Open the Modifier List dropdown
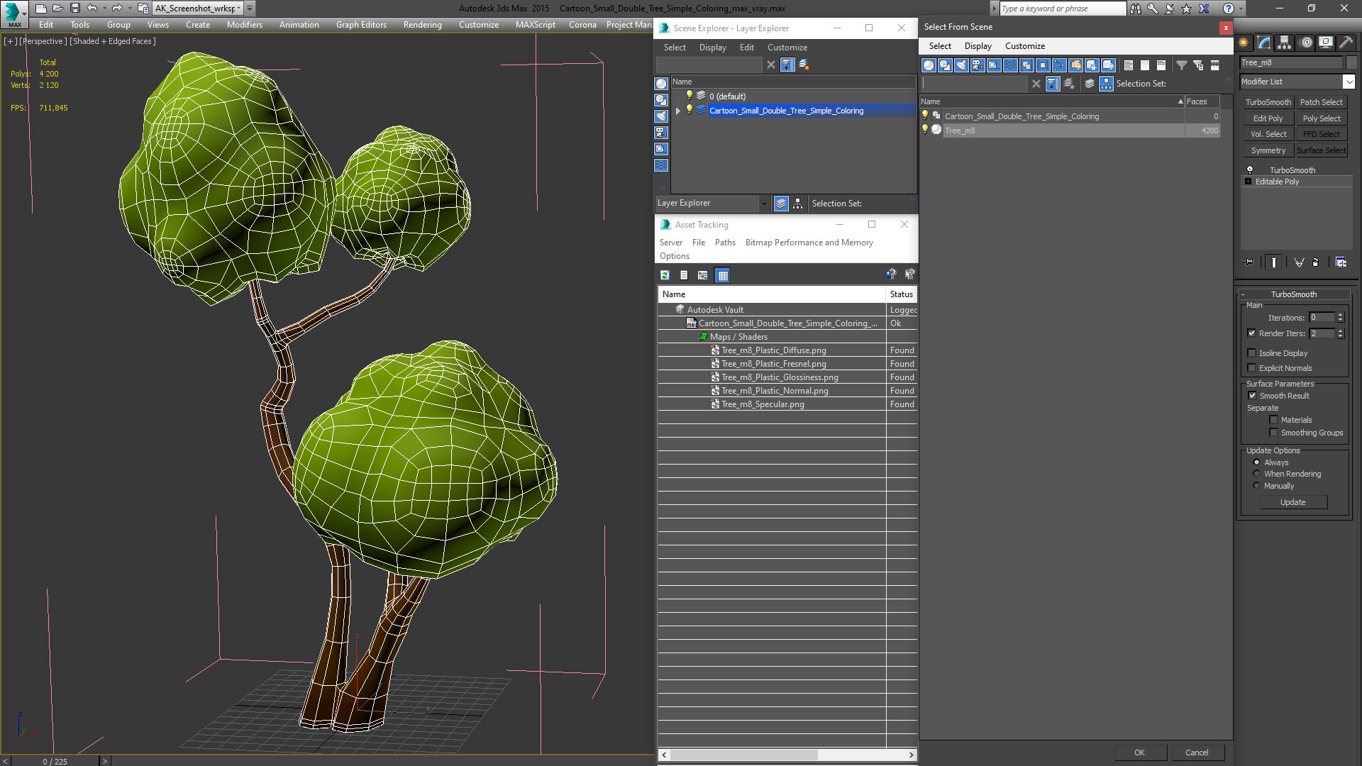Image resolution: width=1362 pixels, height=766 pixels. pos(1349,82)
